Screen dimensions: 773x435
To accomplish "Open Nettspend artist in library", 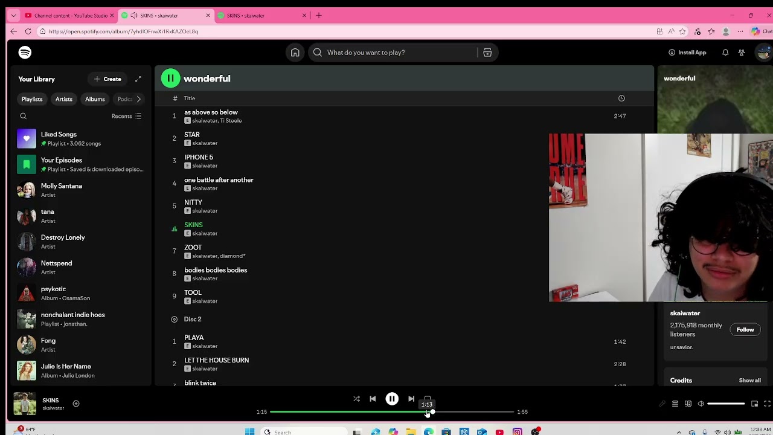I will pos(80,268).
